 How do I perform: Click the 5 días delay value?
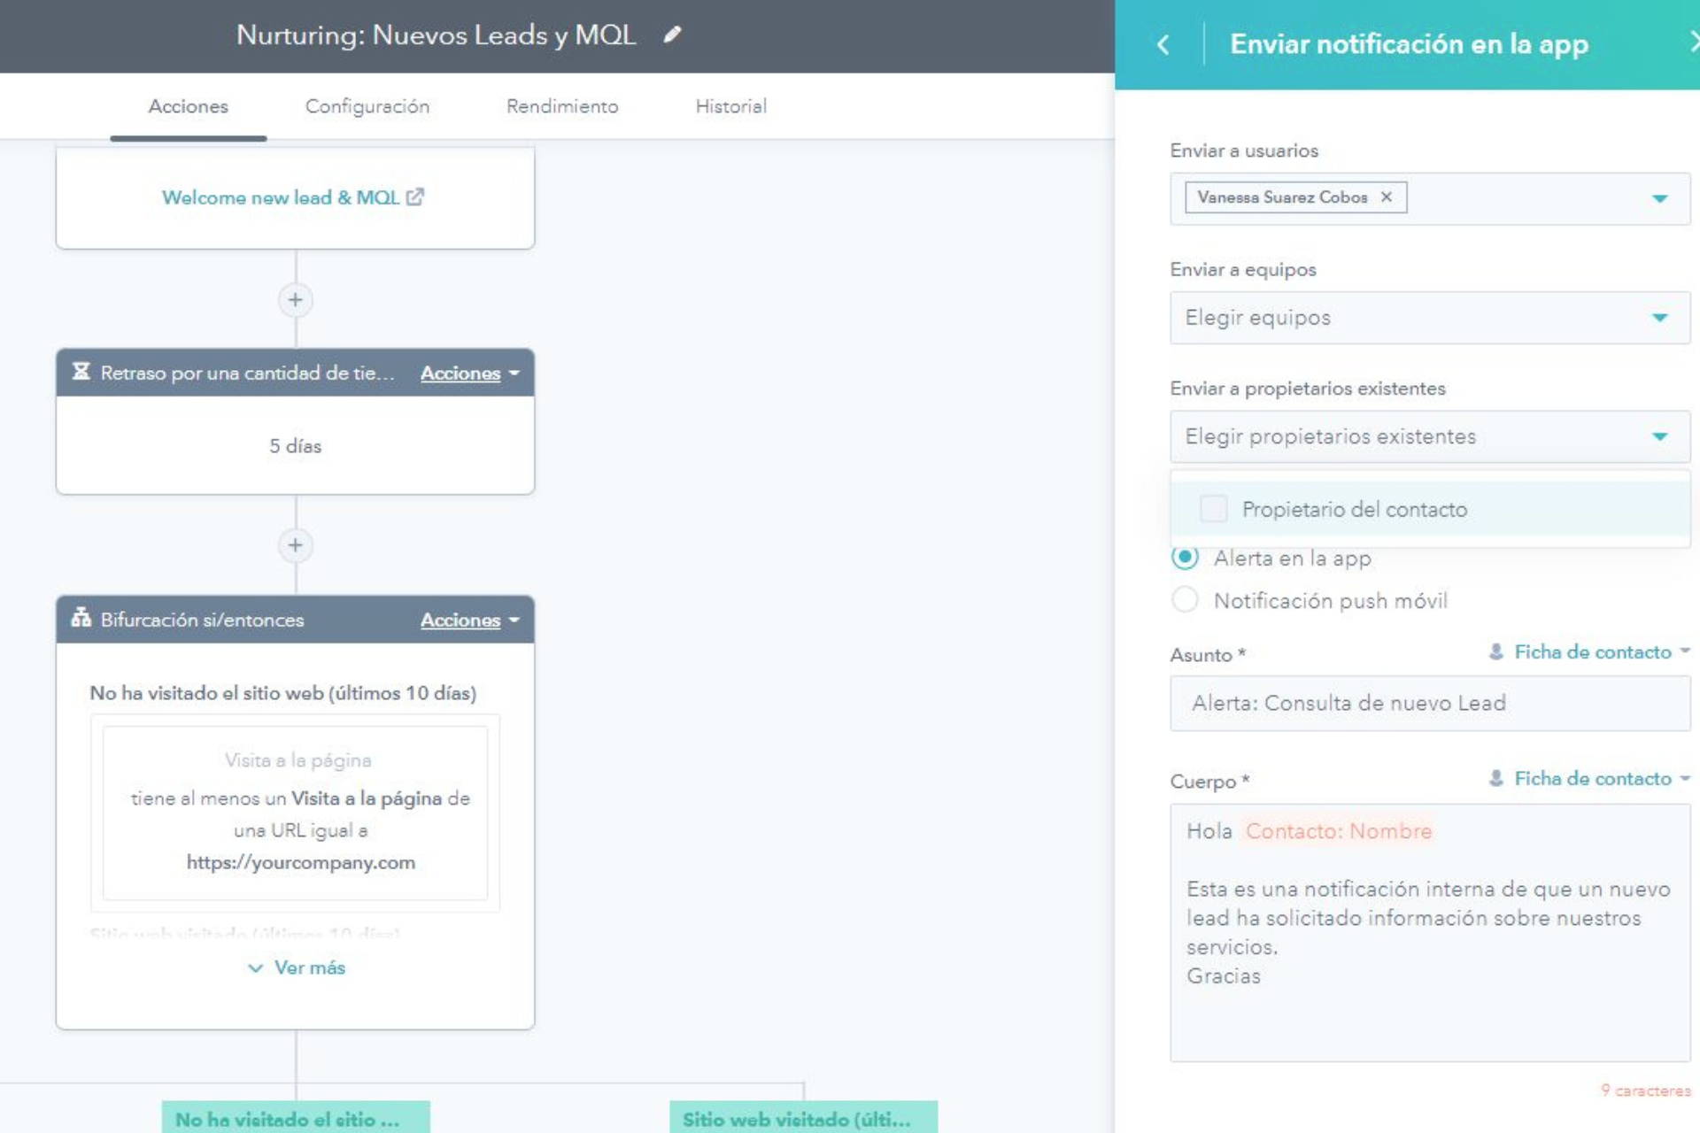click(x=295, y=446)
